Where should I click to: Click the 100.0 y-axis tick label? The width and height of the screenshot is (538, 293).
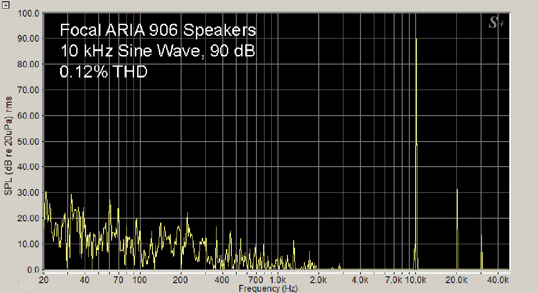point(29,13)
